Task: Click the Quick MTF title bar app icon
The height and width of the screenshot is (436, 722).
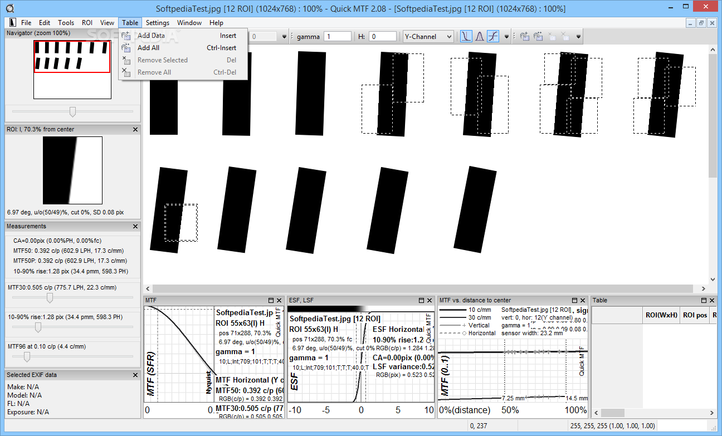Action: coord(9,8)
